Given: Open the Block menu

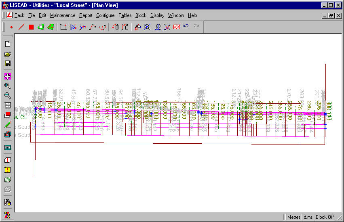Looking at the screenshot, I should point(141,15).
